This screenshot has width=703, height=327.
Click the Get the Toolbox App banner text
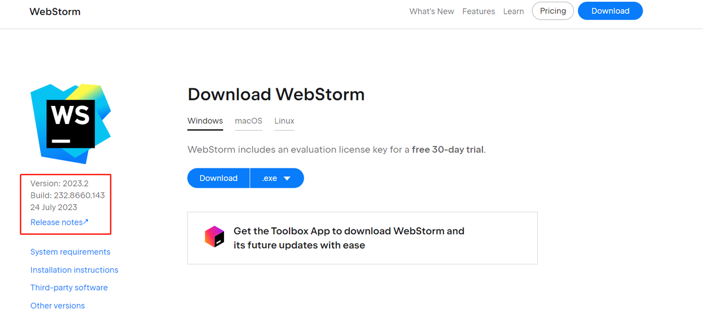pos(349,238)
